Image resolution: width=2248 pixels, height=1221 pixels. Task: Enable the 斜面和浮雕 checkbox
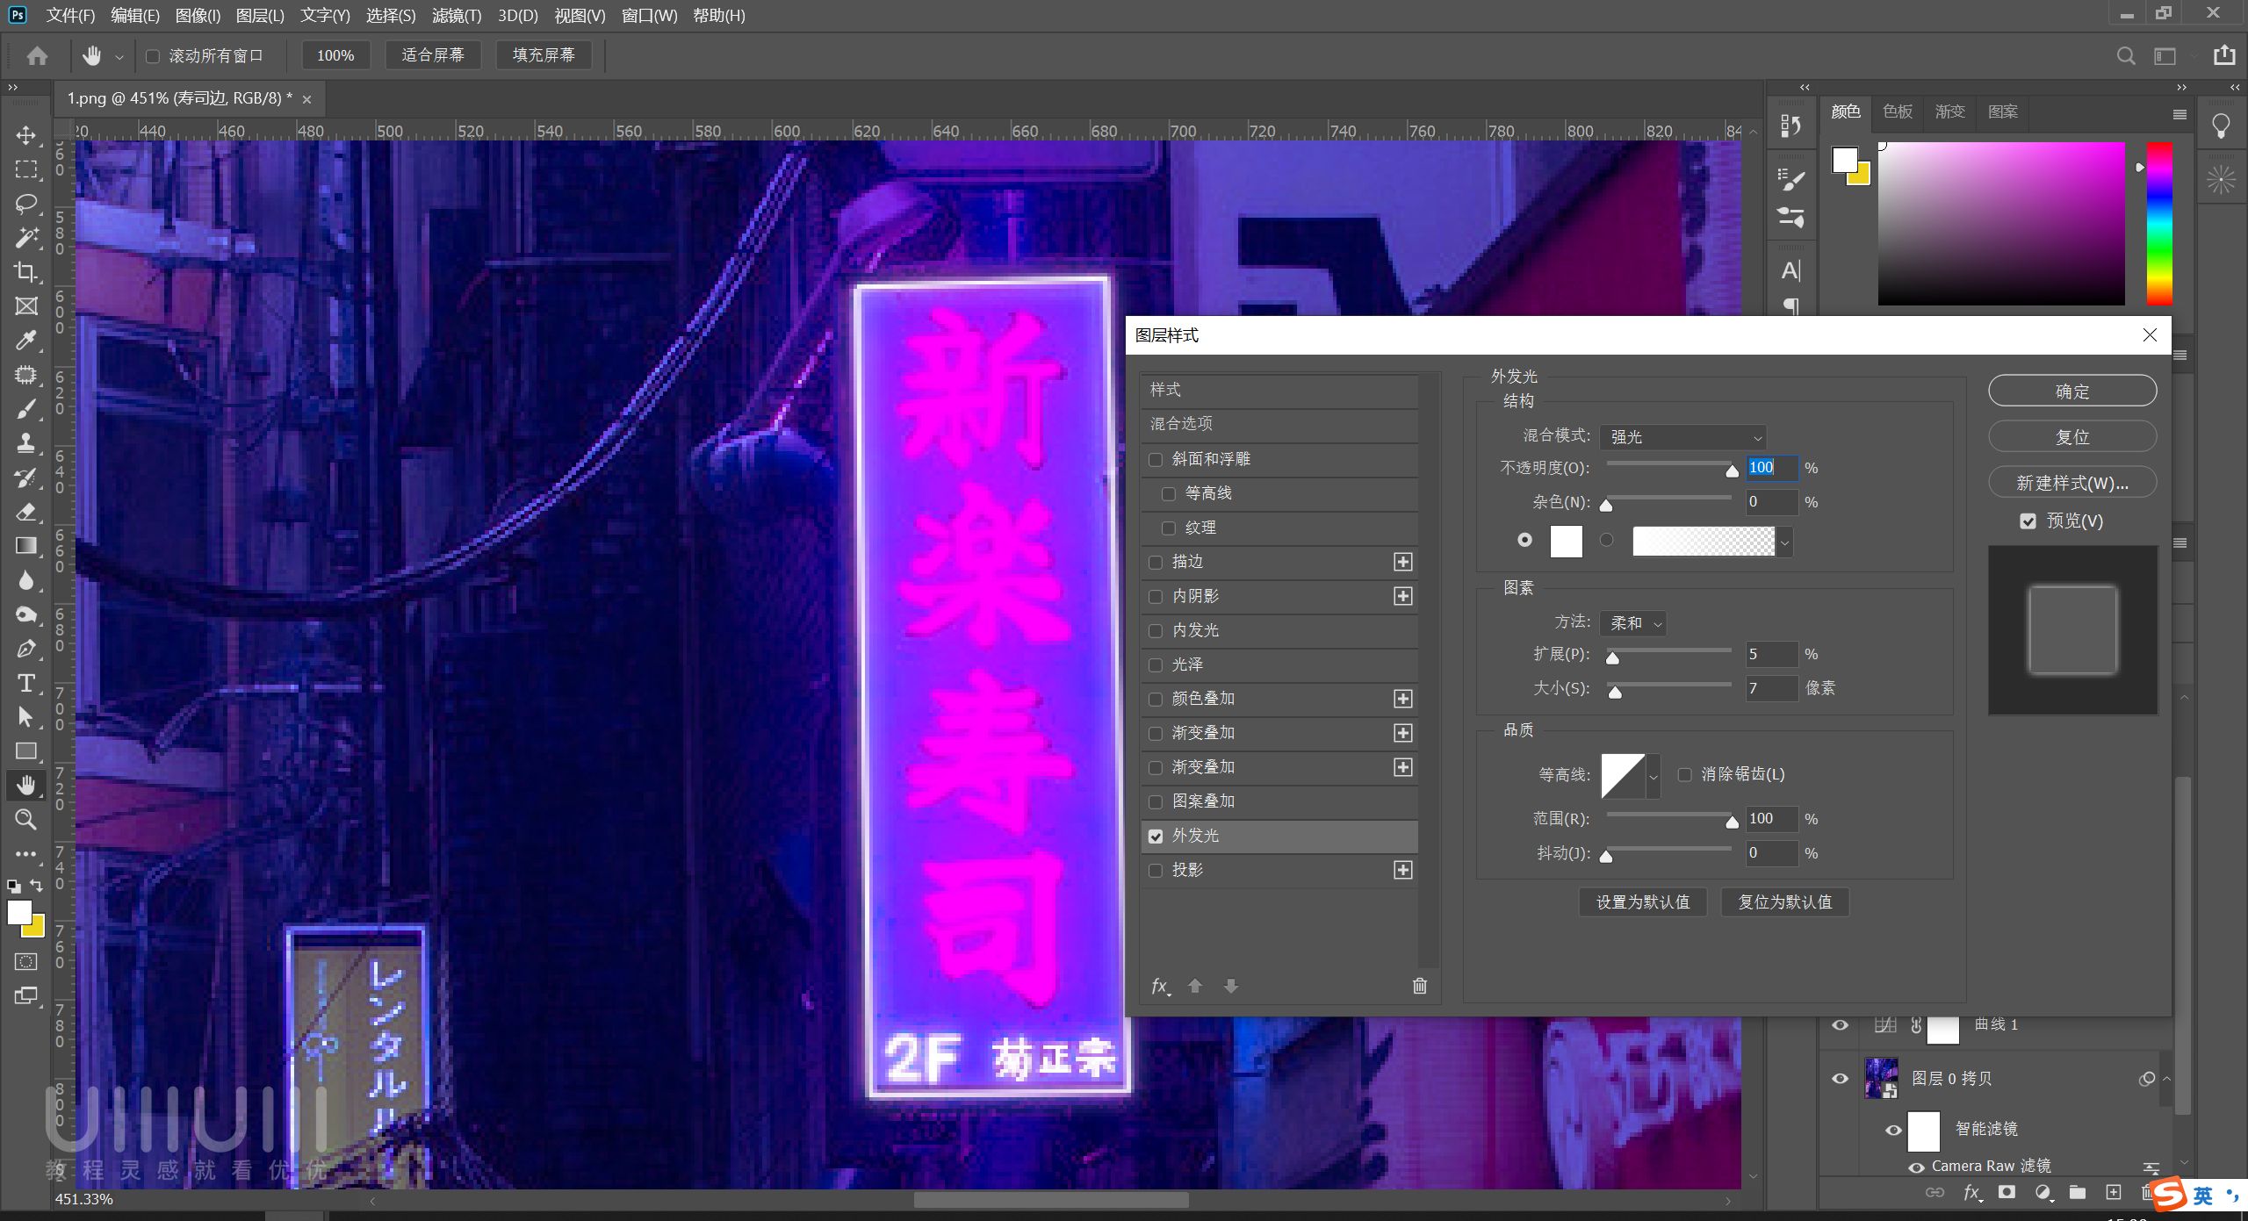pyautogui.click(x=1156, y=460)
